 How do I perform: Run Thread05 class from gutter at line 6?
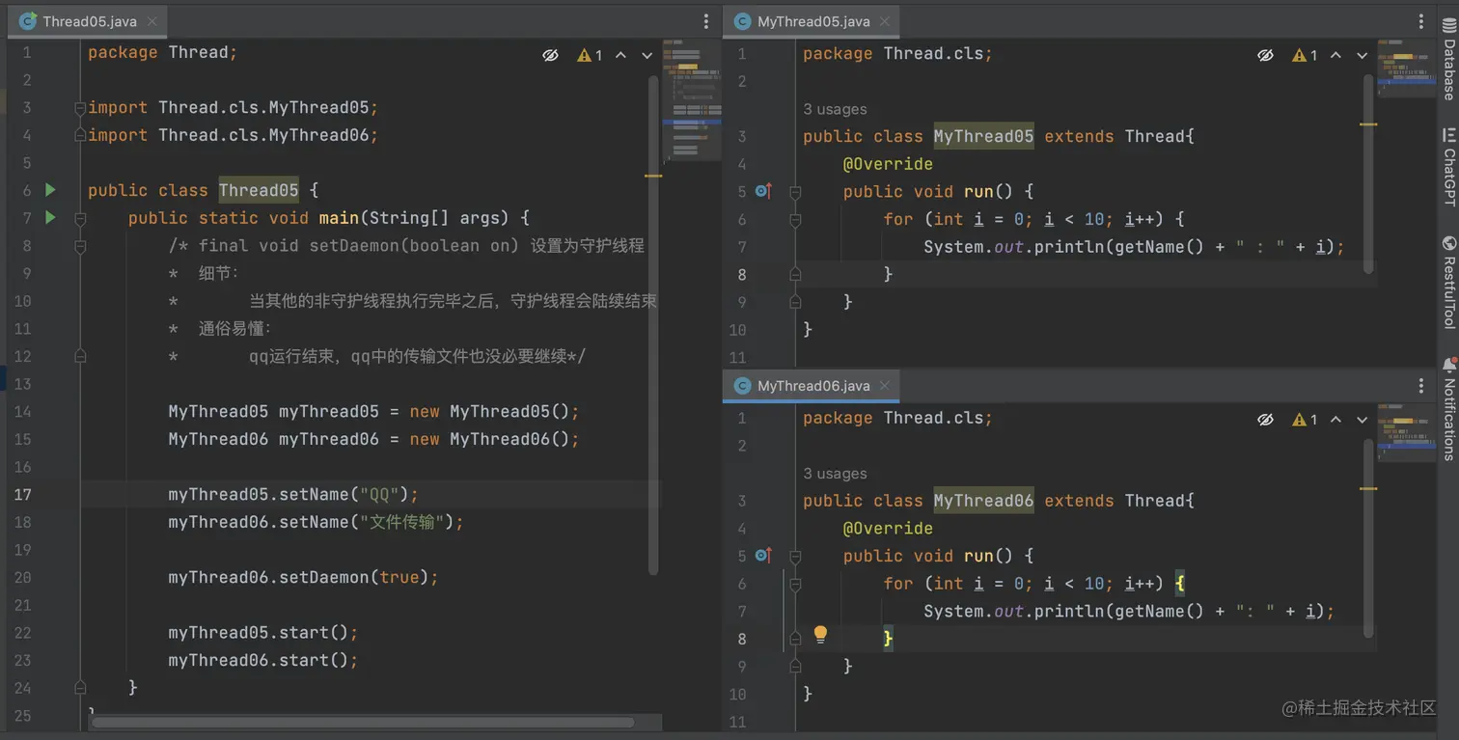coord(51,190)
